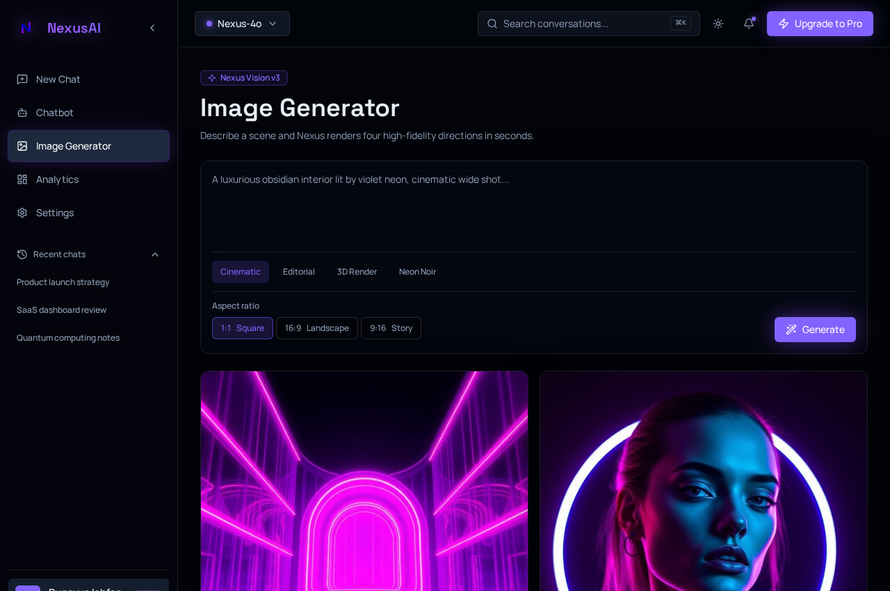The image size is (890, 591).
Task: Select the Cinematic style chip
Action: (x=241, y=272)
